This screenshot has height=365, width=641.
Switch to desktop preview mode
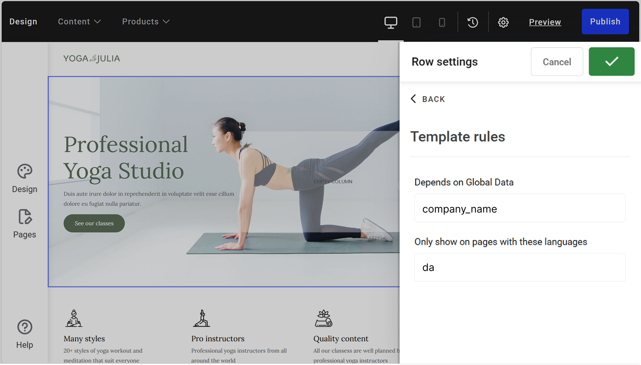[x=390, y=22]
